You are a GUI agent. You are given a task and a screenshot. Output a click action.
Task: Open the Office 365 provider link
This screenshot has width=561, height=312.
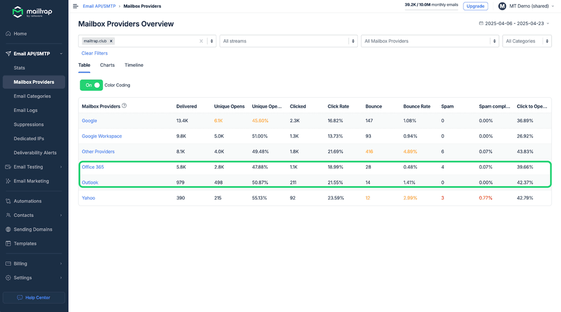click(x=93, y=167)
